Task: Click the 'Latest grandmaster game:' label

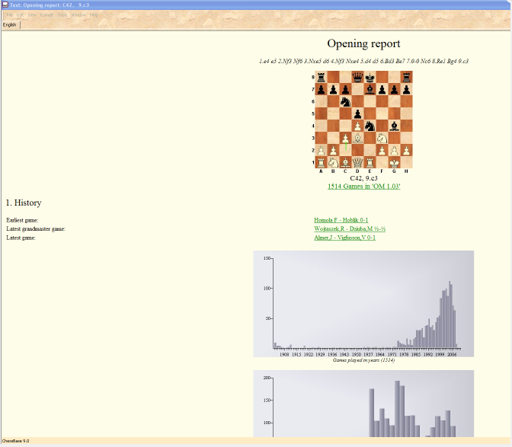Action: [x=36, y=228]
